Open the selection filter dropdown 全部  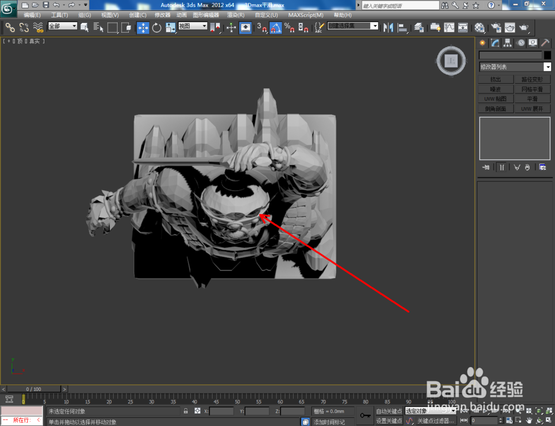[63, 26]
